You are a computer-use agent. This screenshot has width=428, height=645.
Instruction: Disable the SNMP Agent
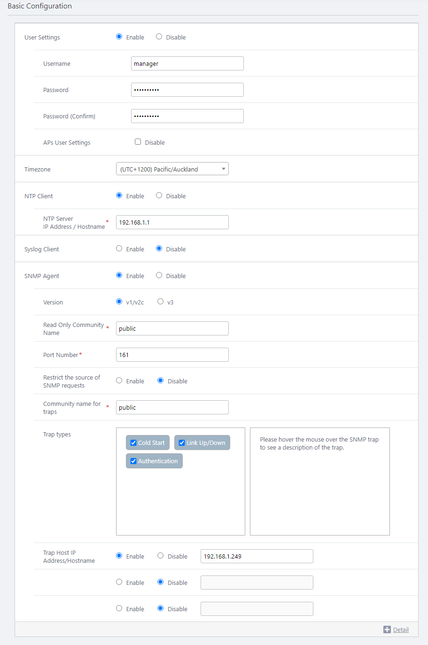coord(159,275)
